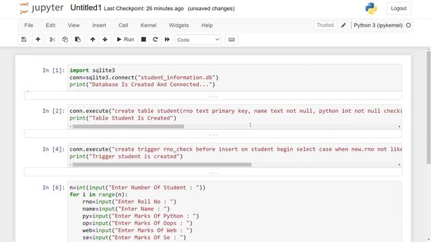Click Python 3 (ipykernel) kernel name
The height and width of the screenshot is (242, 431).
[378, 26]
